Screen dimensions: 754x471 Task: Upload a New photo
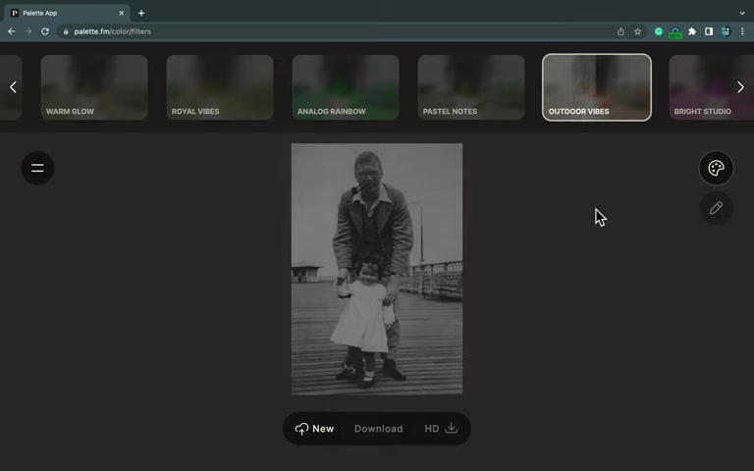314,428
